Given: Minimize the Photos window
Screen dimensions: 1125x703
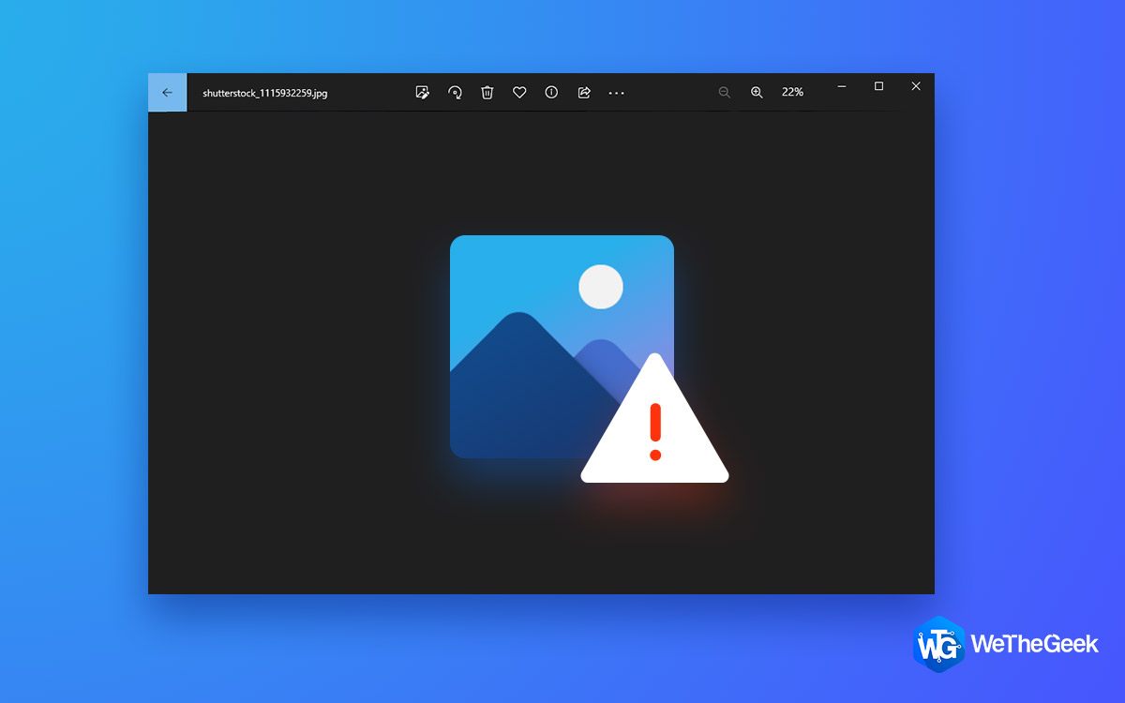Looking at the screenshot, I should click(842, 86).
